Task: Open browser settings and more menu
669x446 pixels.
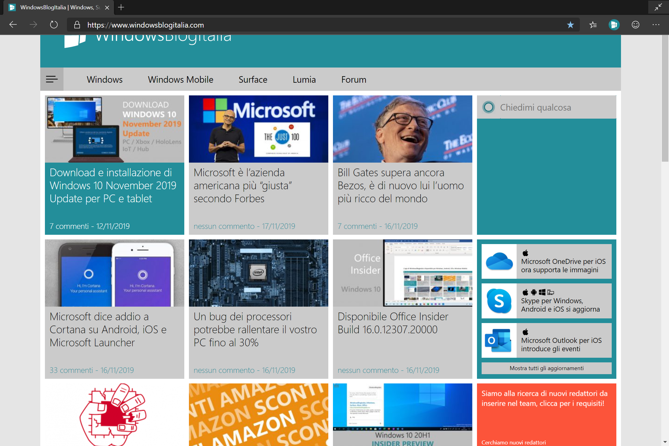Action: [656, 25]
